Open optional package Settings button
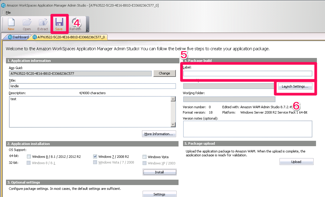 click(159, 194)
